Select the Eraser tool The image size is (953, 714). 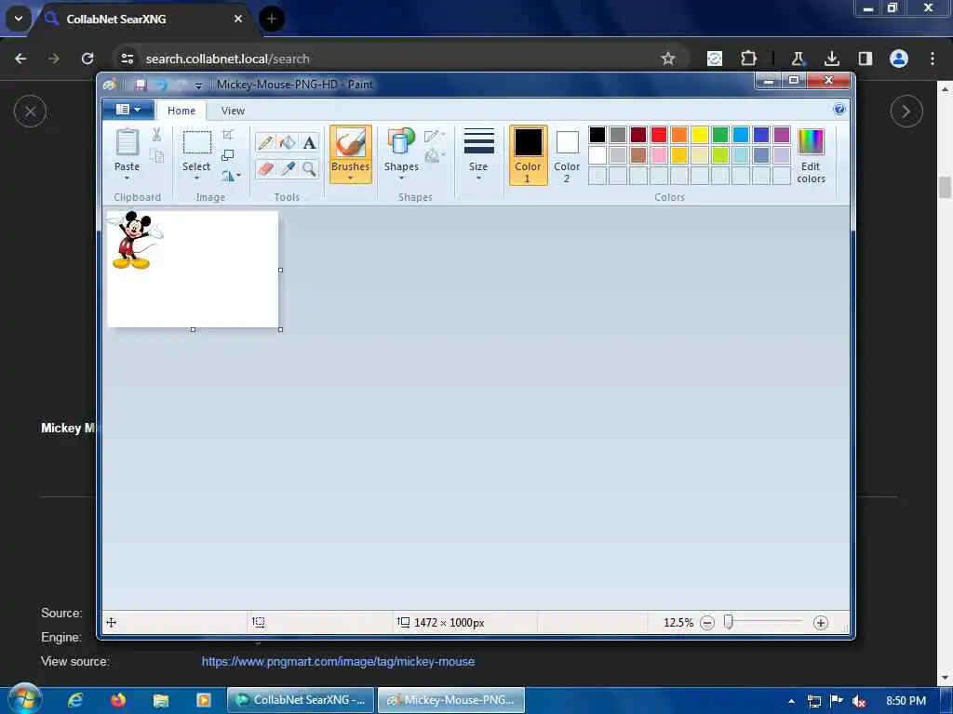click(265, 169)
